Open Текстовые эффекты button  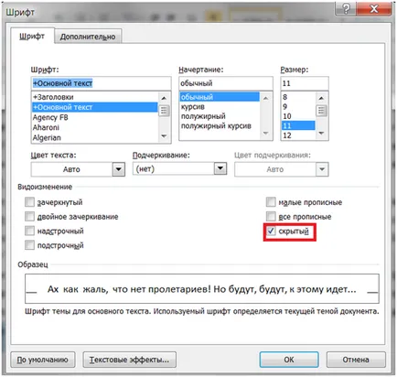(129, 360)
